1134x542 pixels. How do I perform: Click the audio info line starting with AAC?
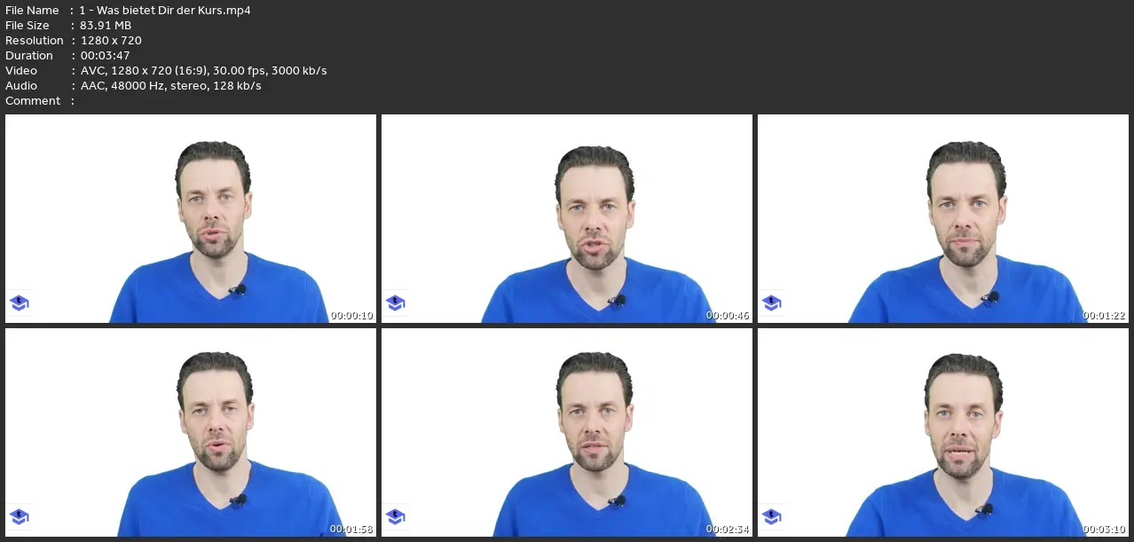point(170,86)
